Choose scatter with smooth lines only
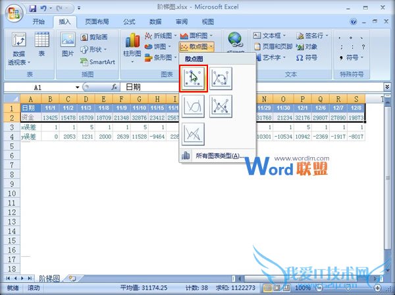Viewport: 395px width, 295px height. click(193, 106)
